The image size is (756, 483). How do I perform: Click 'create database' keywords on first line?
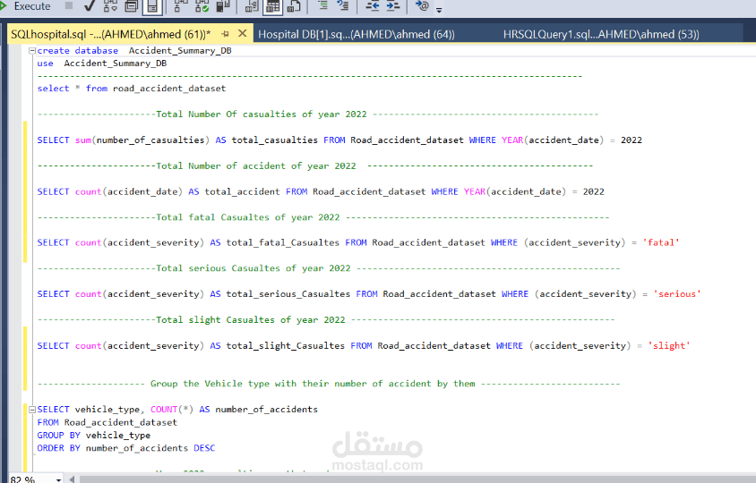click(x=78, y=51)
